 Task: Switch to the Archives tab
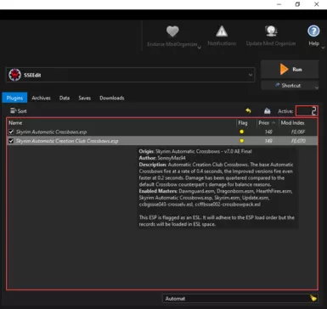(x=41, y=98)
